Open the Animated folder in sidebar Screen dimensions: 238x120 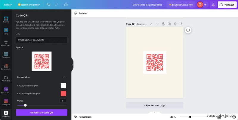[x=6, y=79]
